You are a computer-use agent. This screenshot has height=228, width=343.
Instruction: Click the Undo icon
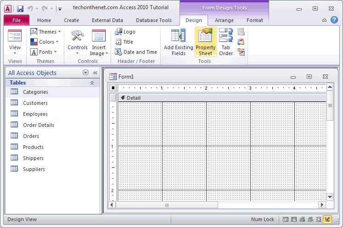pos(30,9)
